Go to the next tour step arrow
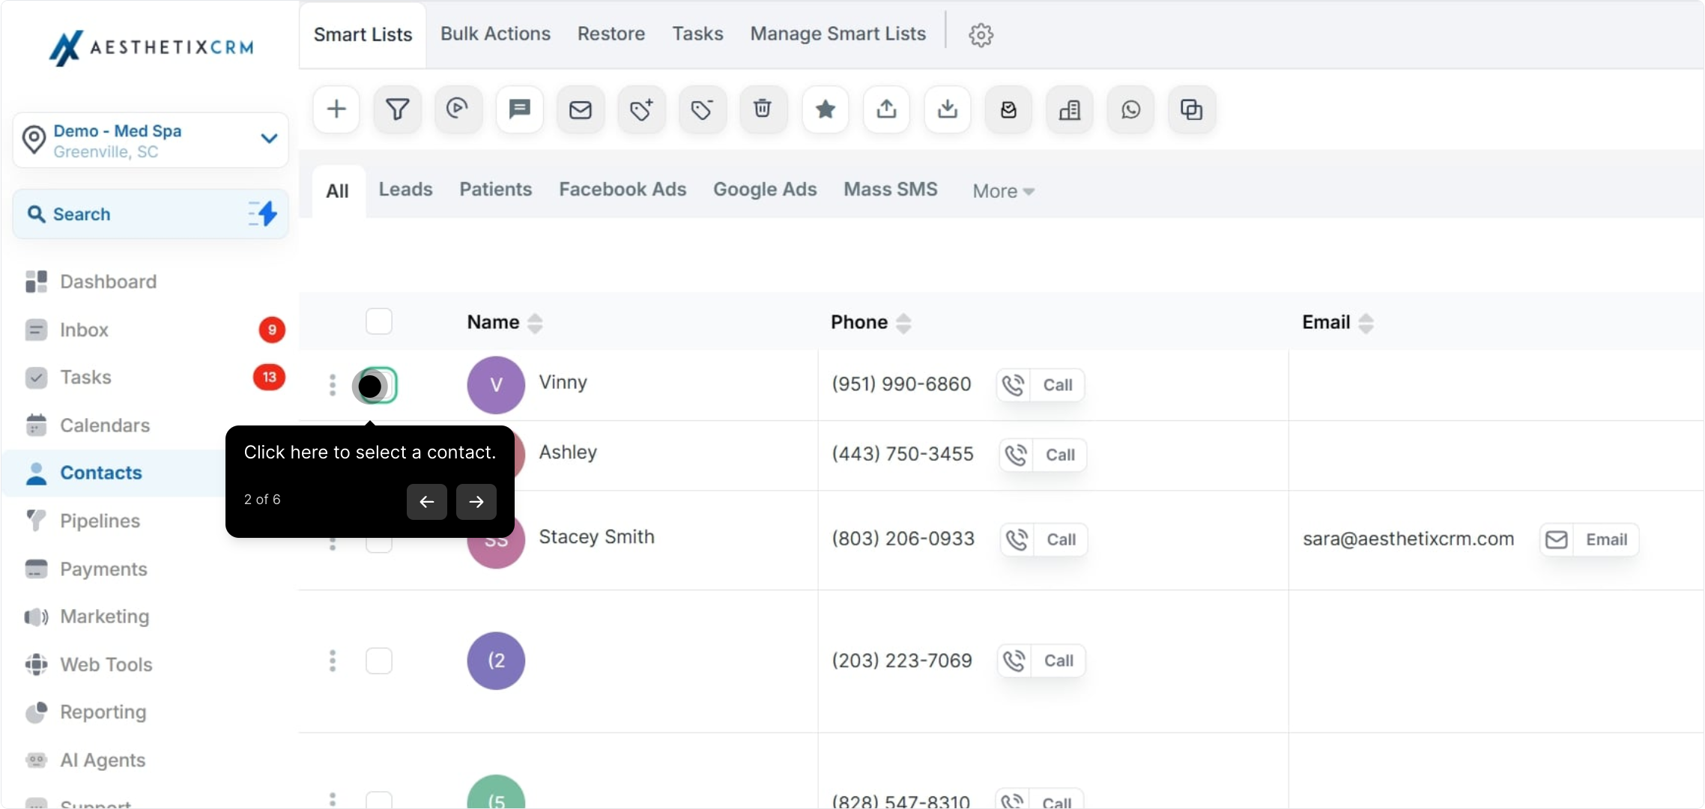 click(476, 502)
